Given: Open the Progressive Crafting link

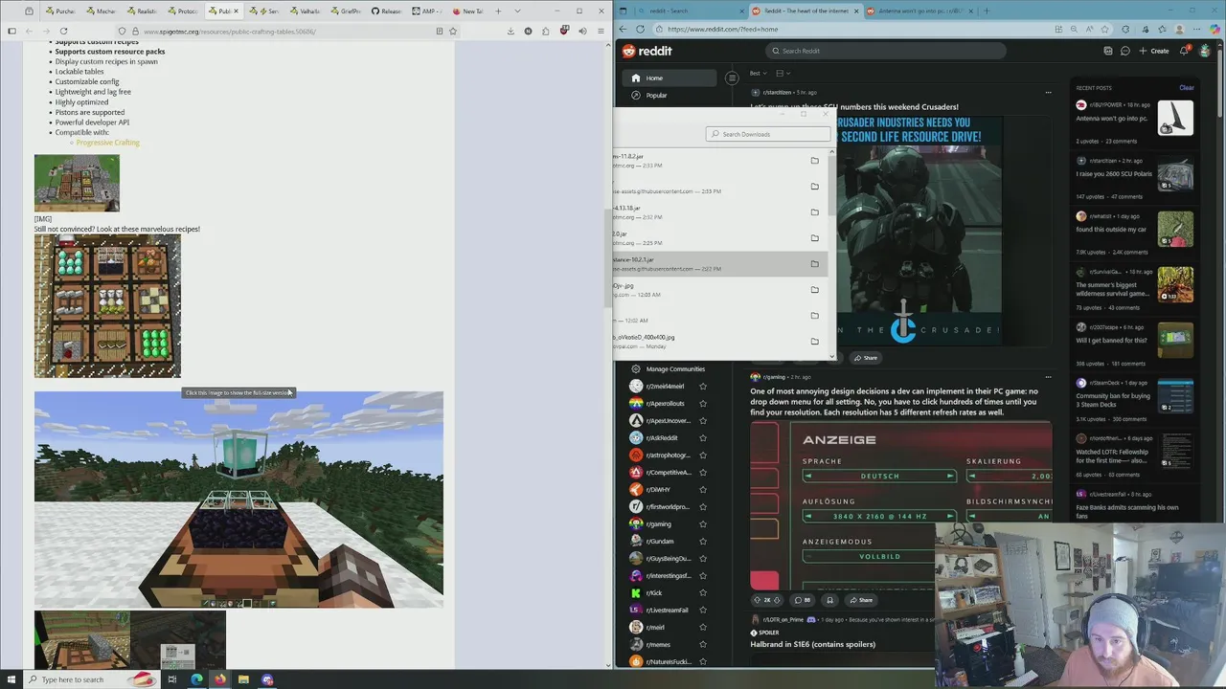Looking at the screenshot, I should point(107,143).
